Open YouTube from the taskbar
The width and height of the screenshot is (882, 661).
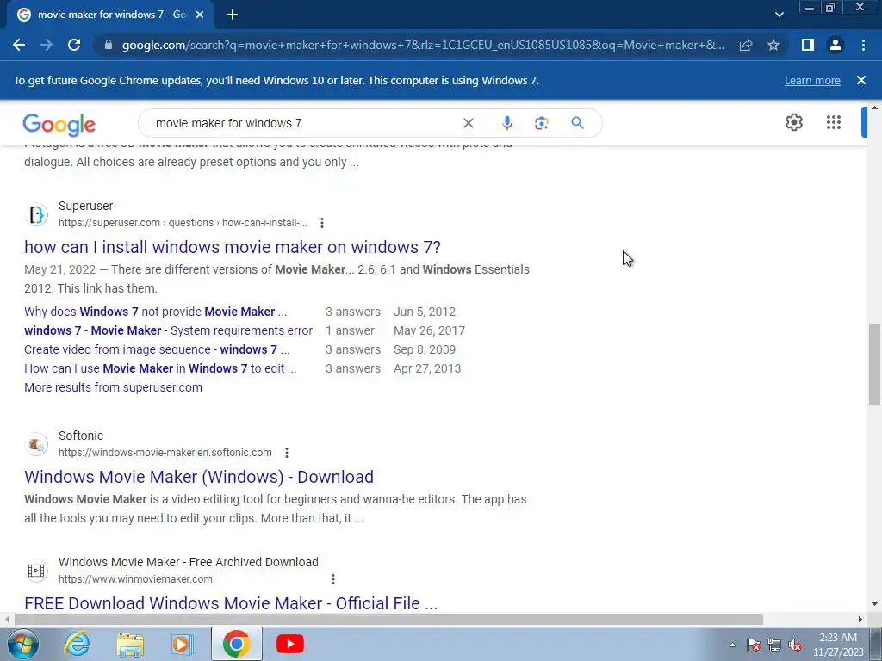pyautogui.click(x=290, y=644)
